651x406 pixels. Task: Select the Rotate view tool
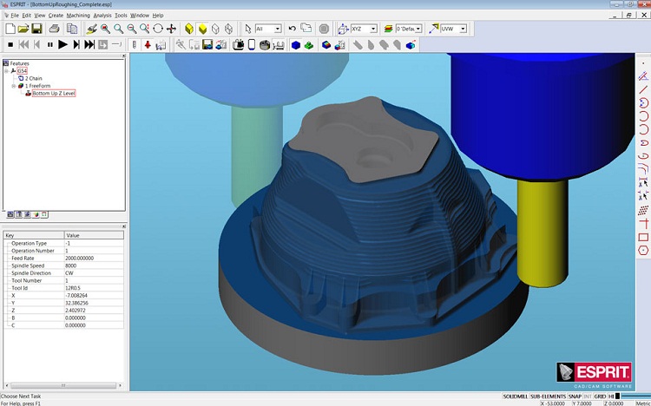158,29
